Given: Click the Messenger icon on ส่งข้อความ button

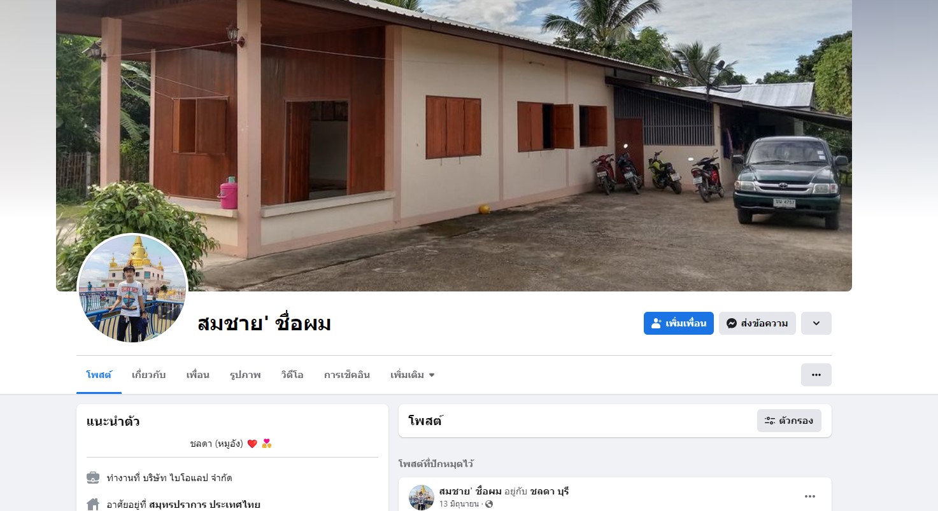Looking at the screenshot, I should (732, 323).
